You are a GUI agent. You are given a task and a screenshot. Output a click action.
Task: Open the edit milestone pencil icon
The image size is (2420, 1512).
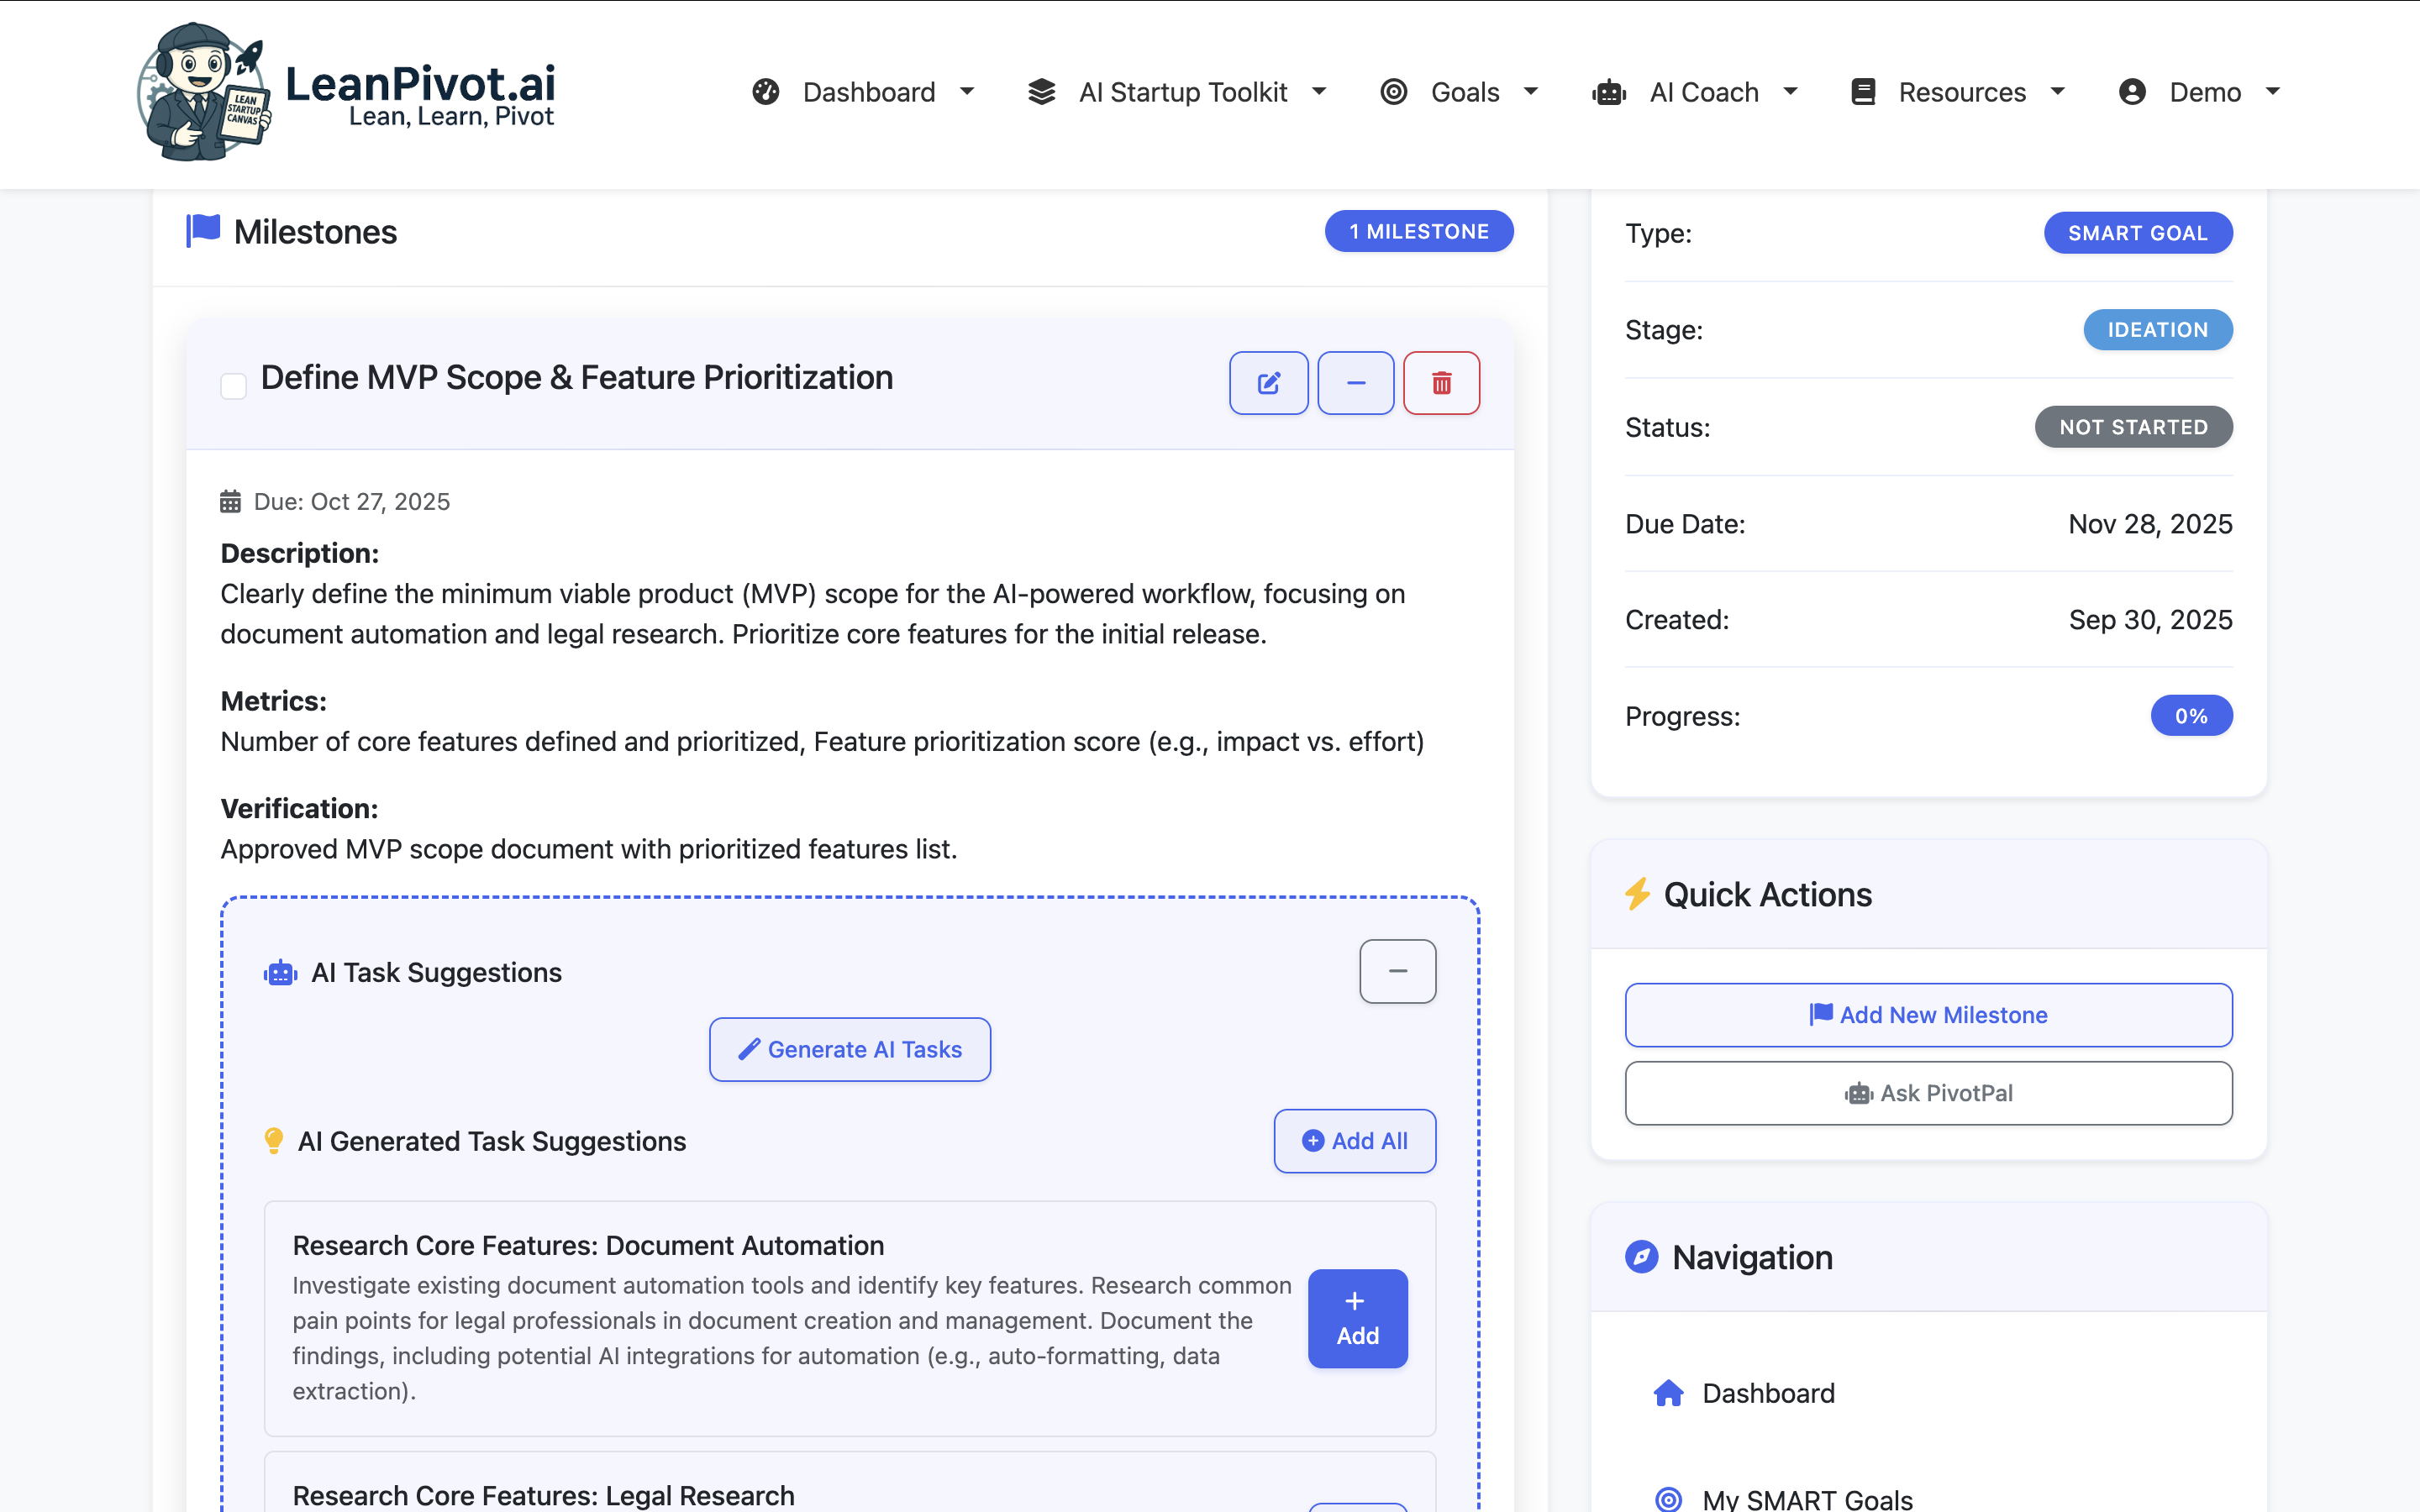(1268, 382)
